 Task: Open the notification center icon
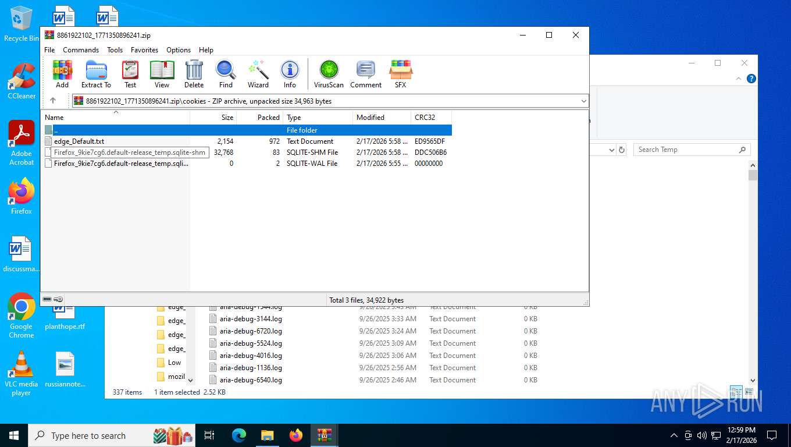point(772,435)
